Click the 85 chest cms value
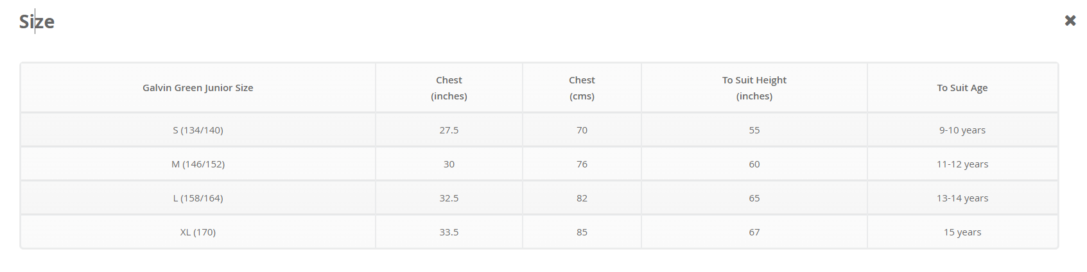The image size is (1087, 272). (x=582, y=232)
